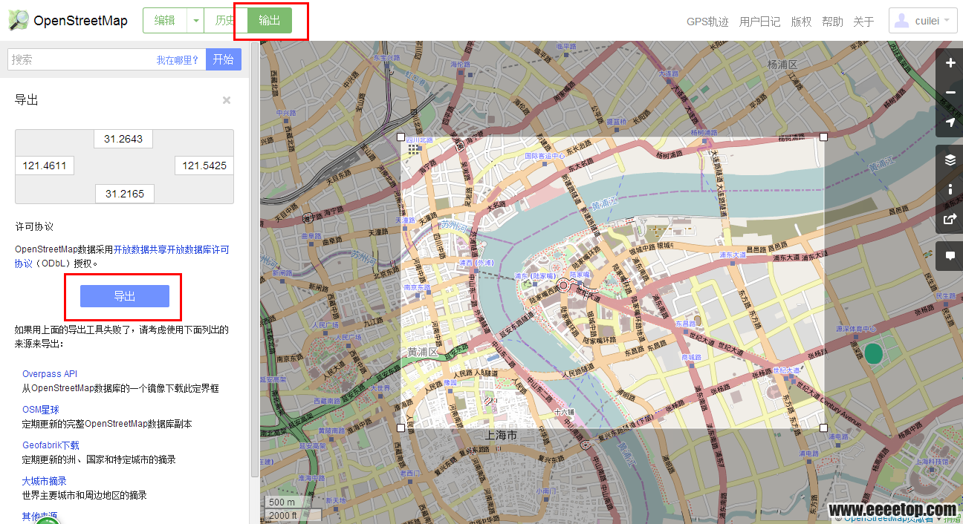Open the cuilei user menu
This screenshot has width=963, height=524.
(923, 21)
